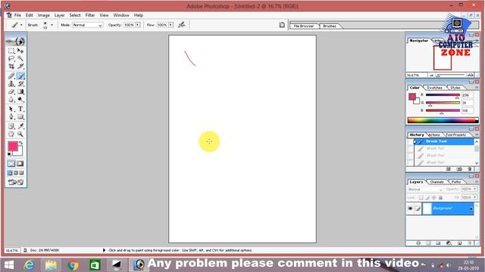The width and height of the screenshot is (485, 272).
Task: Open the File menu
Action: click(17, 15)
